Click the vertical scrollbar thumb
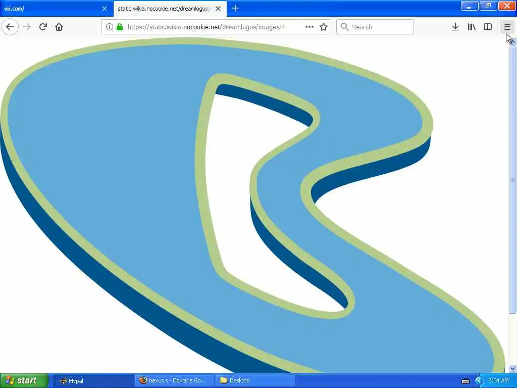 [513, 180]
